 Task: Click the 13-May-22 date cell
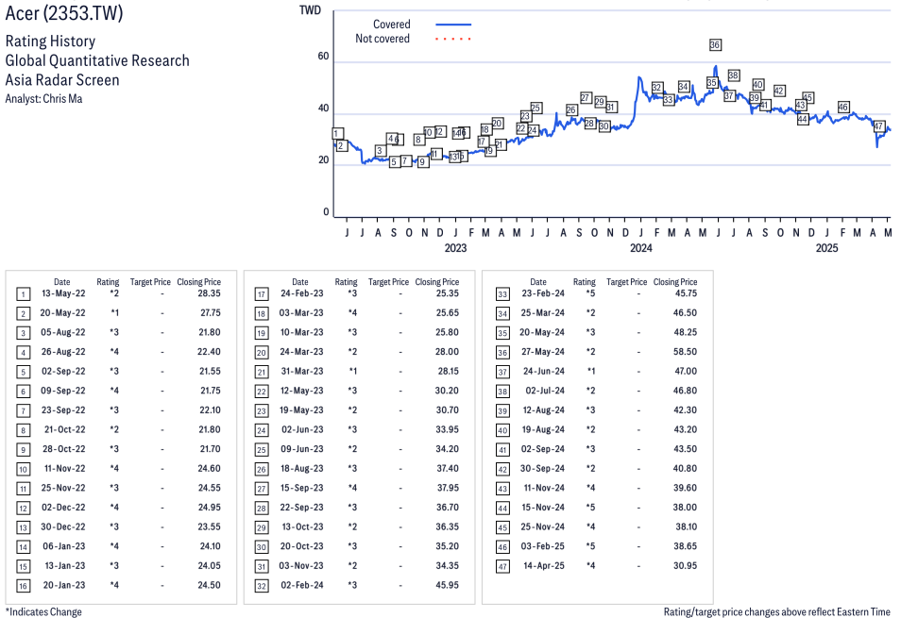(x=63, y=293)
